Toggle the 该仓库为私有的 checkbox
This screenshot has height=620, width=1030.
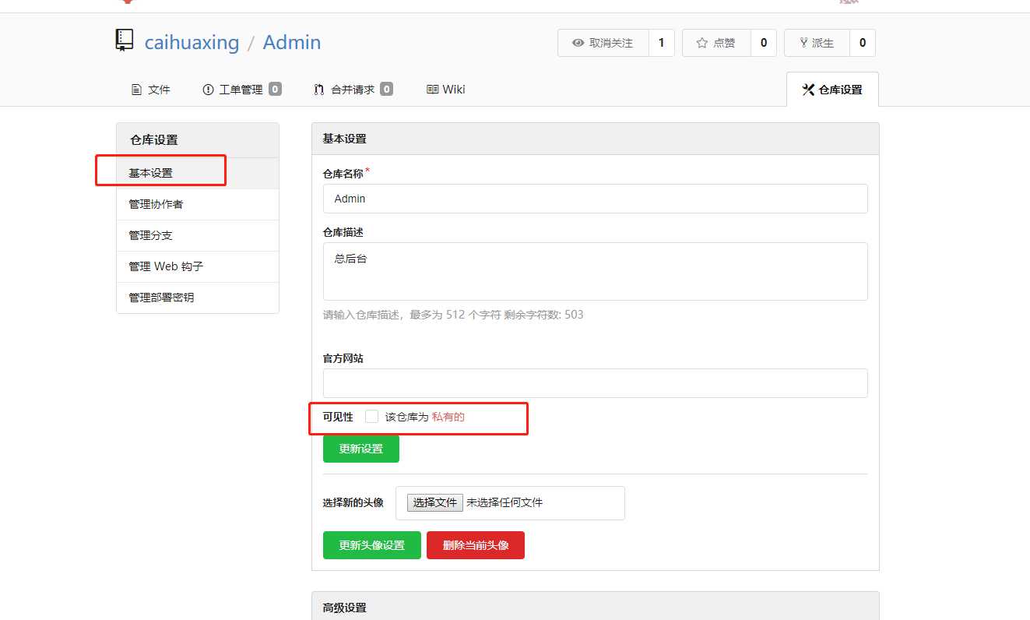(372, 417)
